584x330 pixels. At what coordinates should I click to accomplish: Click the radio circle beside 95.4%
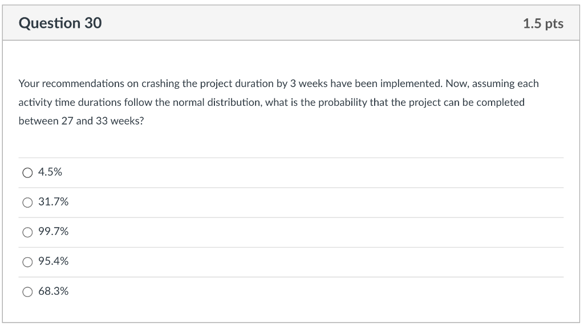point(27,262)
